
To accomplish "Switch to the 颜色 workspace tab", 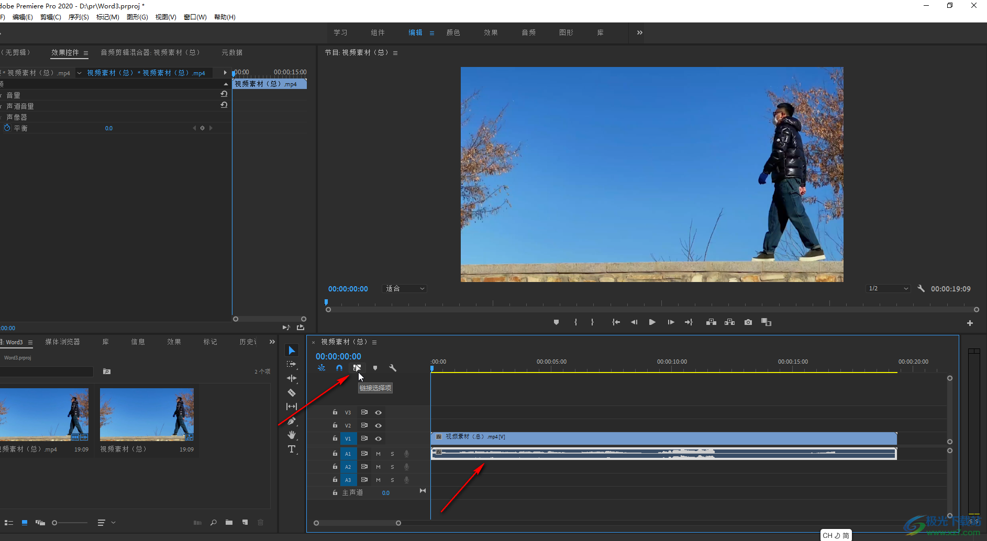I will coord(453,32).
